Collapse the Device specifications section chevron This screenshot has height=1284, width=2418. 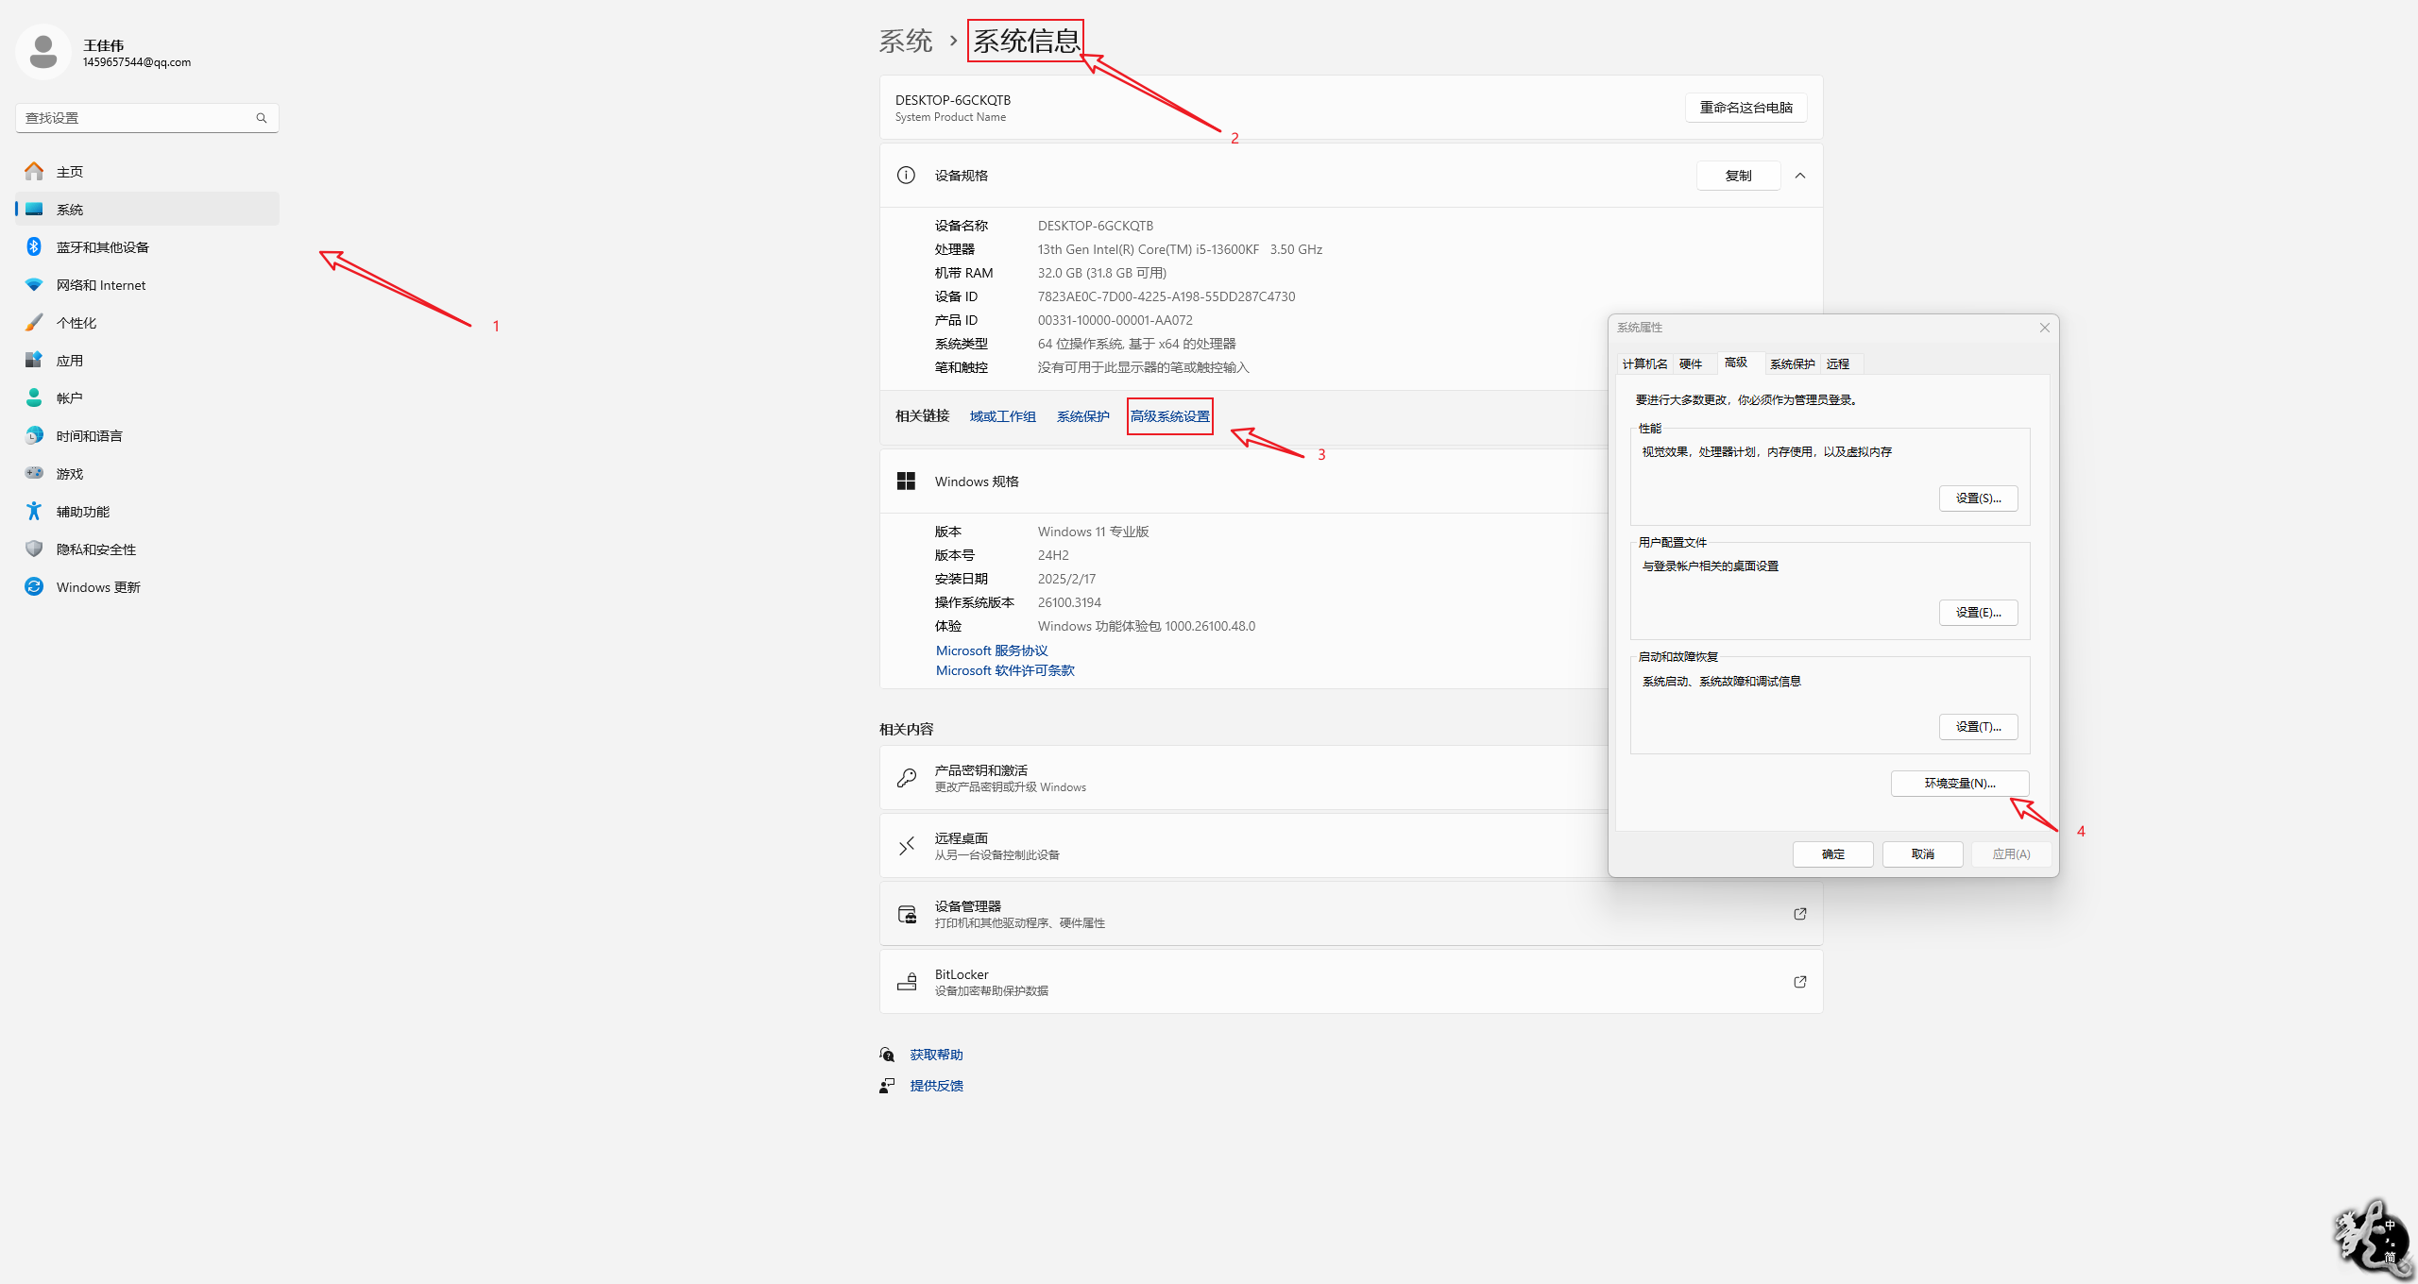[1800, 176]
